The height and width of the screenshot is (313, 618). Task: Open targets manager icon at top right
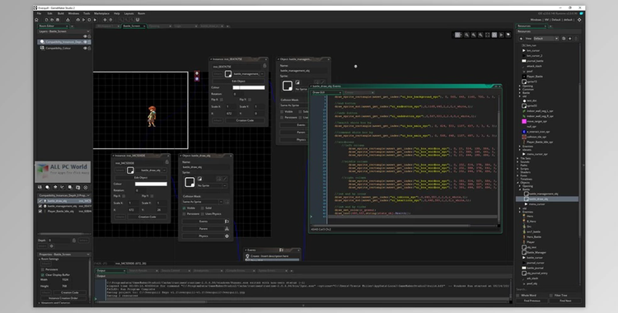(579, 20)
